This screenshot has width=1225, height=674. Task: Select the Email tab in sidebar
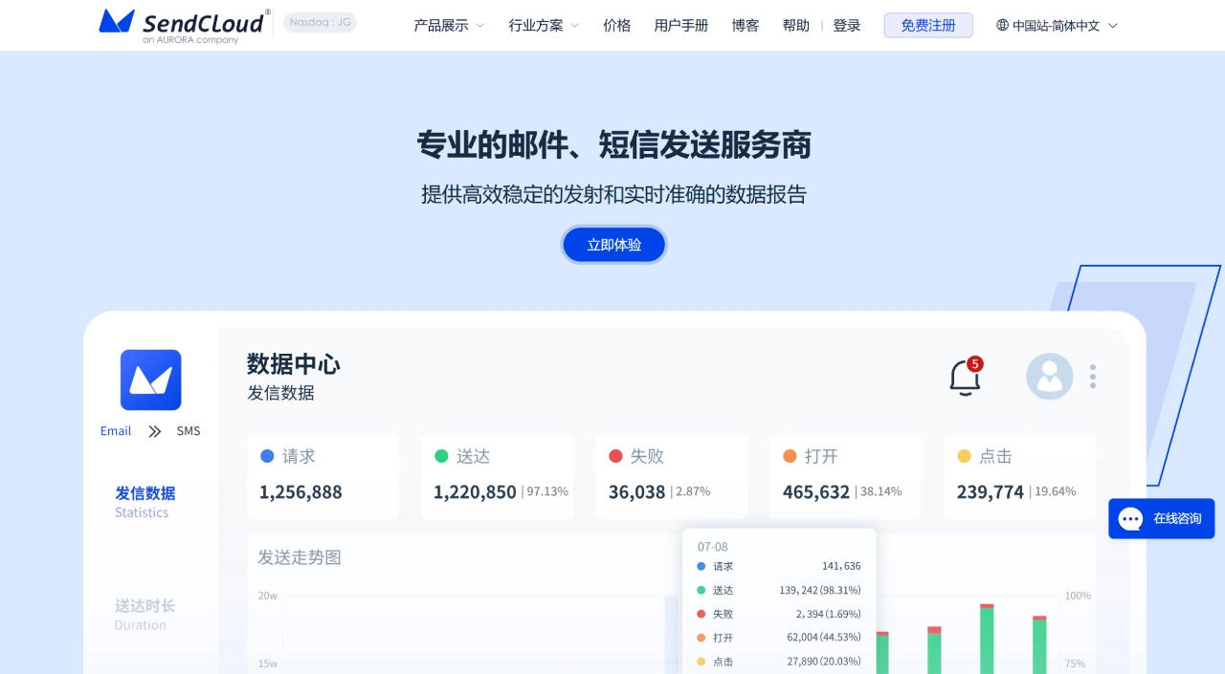pos(116,431)
